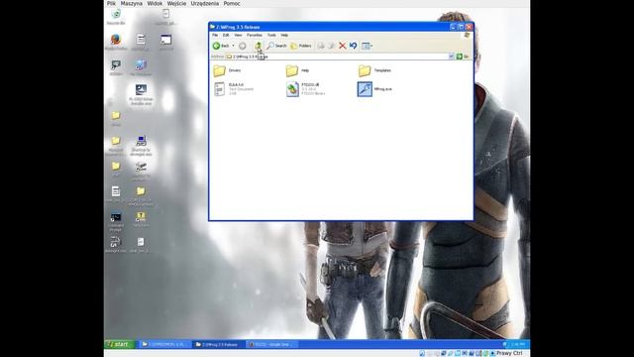This screenshot has width=634, height=357.
Task: Click the Copy To toolbar icon
Action: click(x=332, y=46)
